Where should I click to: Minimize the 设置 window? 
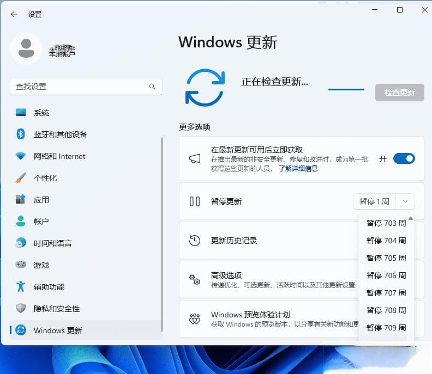[x=375, y=10]
